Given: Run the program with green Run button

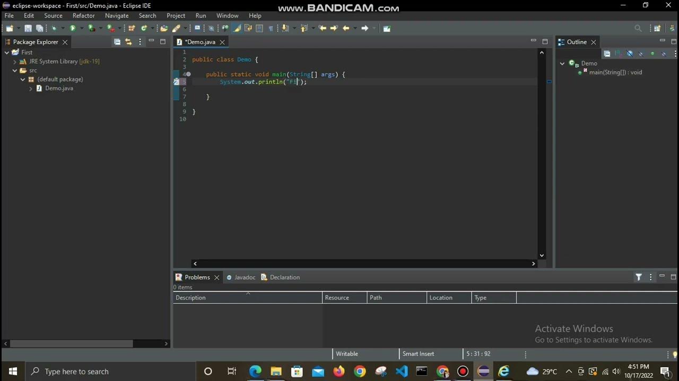Looking at the screenshot, I should point(73,28).
